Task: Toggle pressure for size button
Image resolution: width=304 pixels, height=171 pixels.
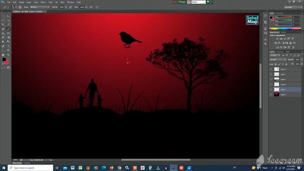Action: [97, 7]
